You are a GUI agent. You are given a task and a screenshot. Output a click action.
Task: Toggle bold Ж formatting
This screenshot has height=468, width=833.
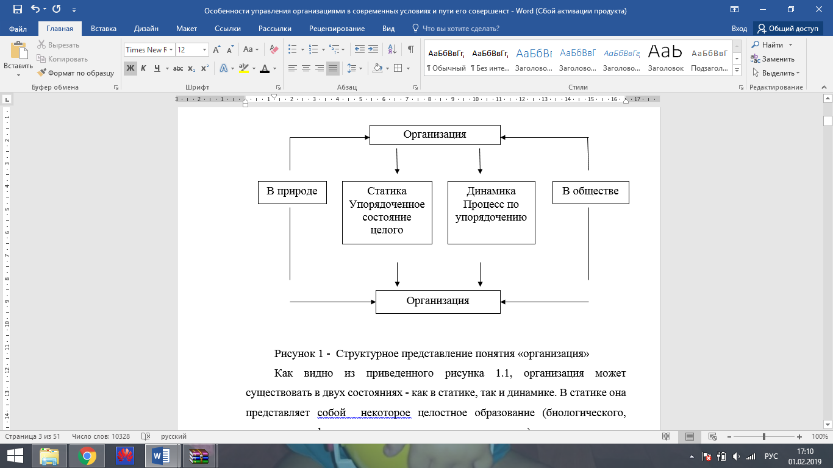130,68
